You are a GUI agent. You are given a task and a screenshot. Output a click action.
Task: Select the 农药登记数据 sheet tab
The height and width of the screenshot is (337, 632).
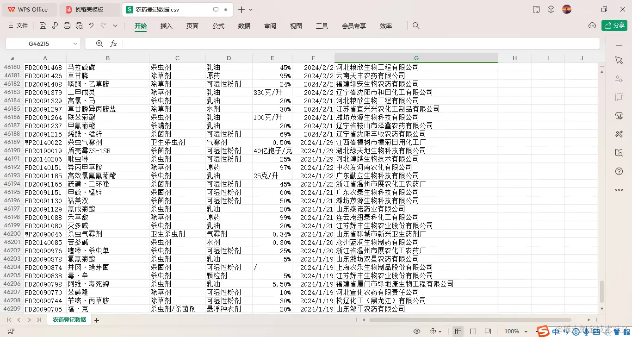69,320
